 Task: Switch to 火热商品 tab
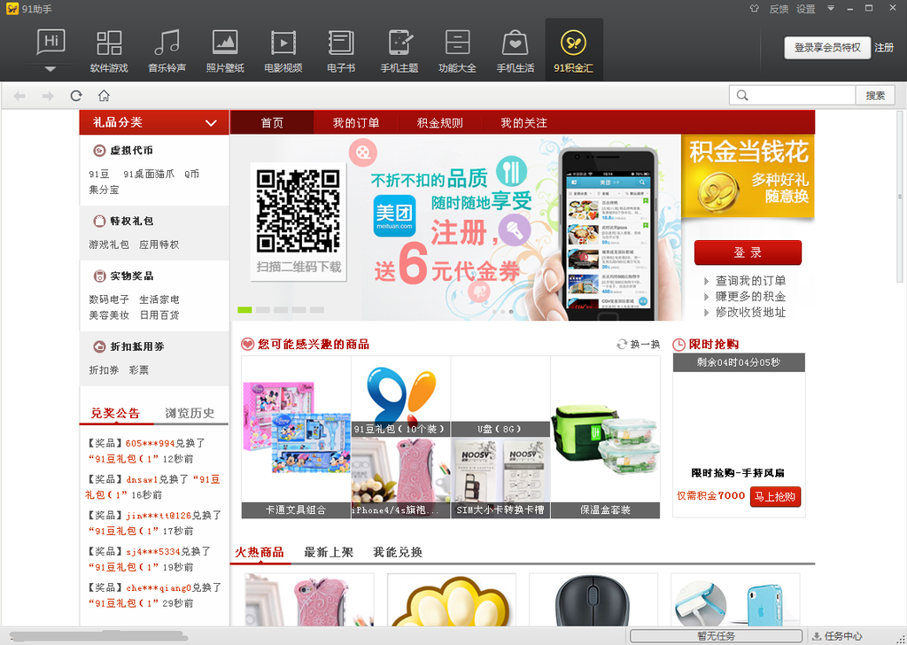coord(260,552)
